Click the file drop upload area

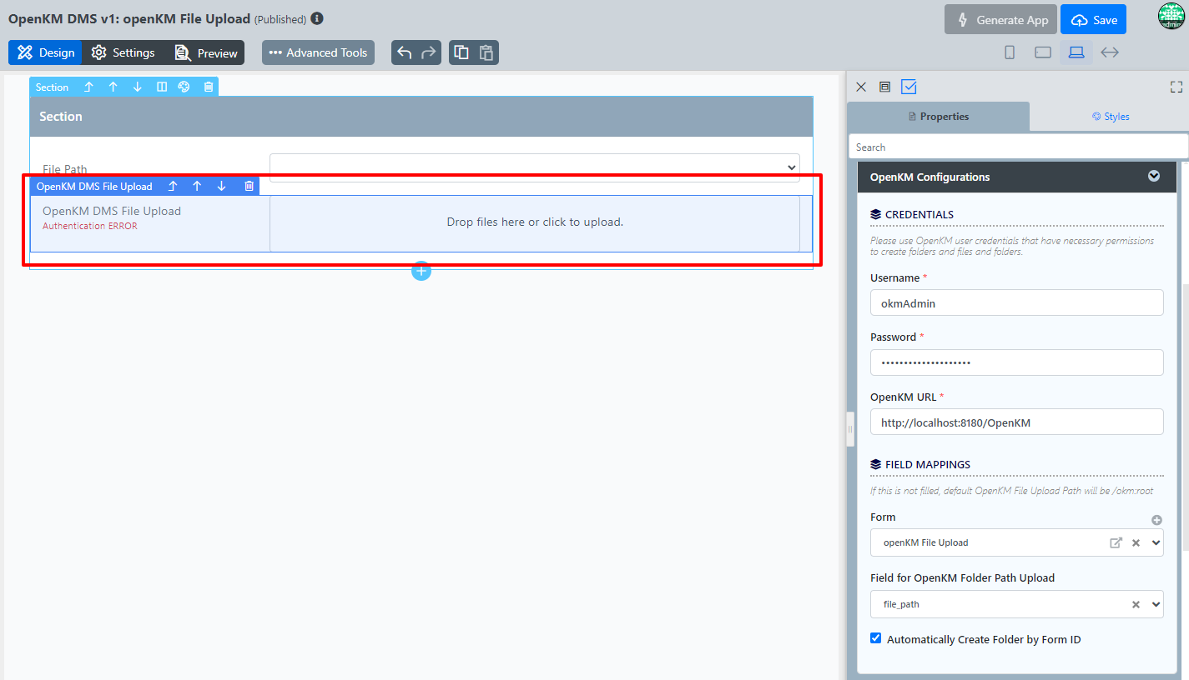pos(535,222)
